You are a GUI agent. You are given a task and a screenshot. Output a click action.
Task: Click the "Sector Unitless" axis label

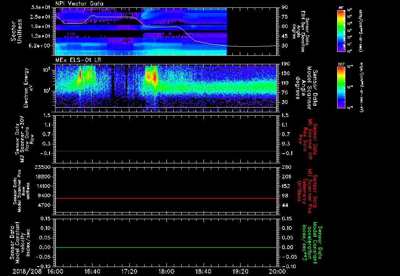point(16,31)
